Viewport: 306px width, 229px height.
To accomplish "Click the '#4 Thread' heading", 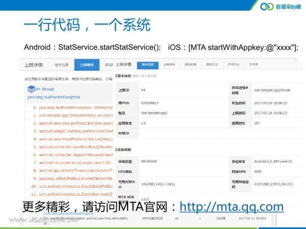I will pos(45,89).
